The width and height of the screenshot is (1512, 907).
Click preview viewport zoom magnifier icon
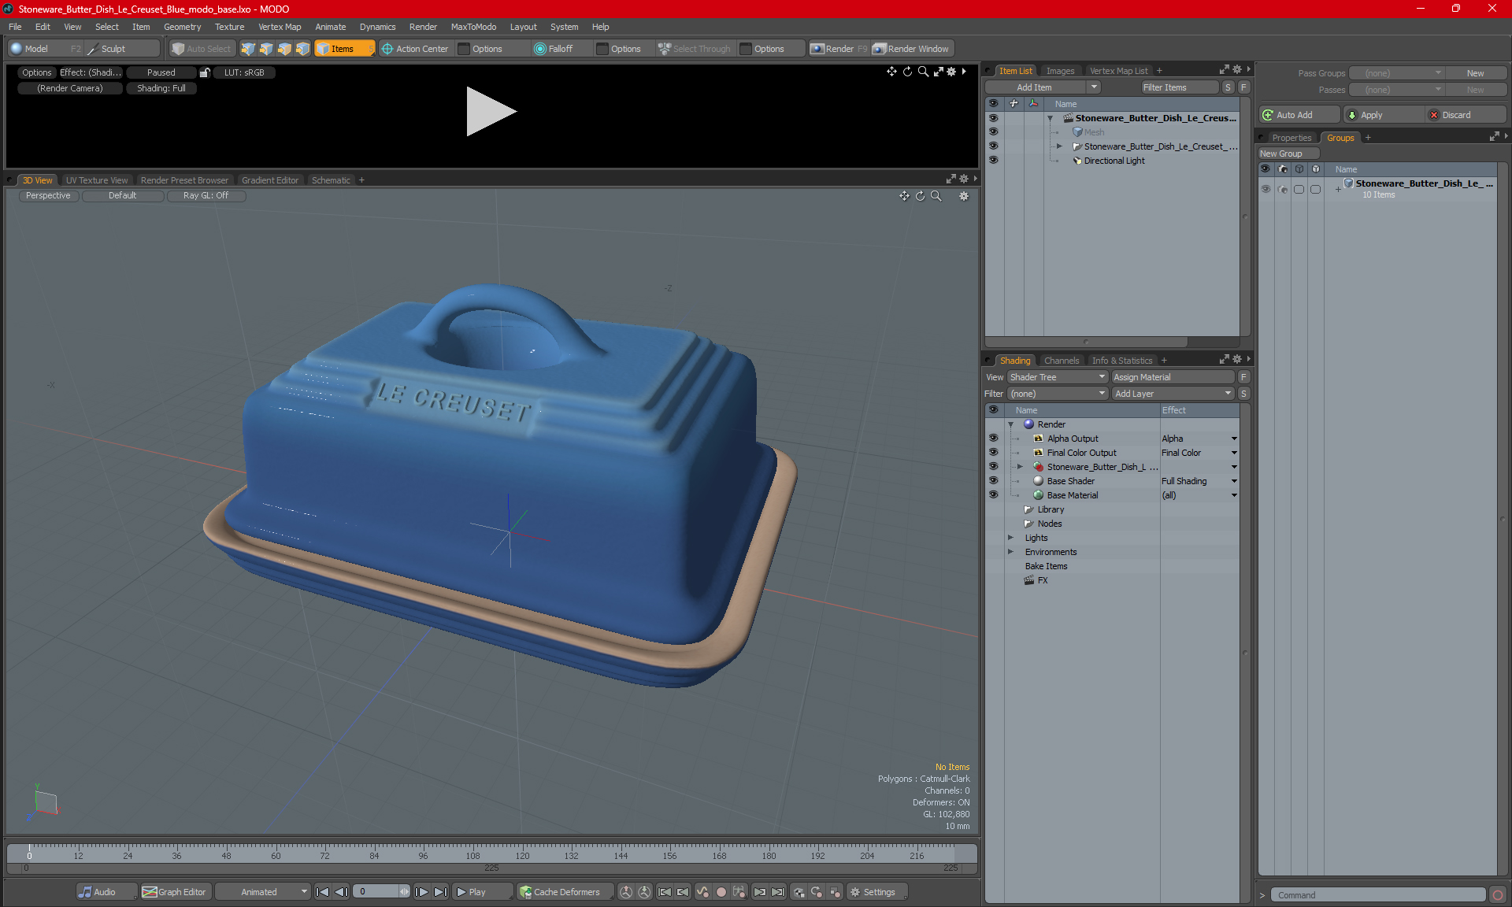[923, 72]
